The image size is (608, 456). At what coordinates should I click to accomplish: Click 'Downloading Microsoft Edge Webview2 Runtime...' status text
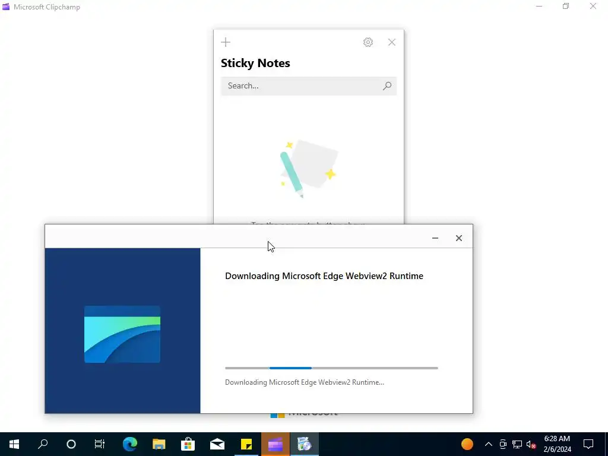[305, 382]
